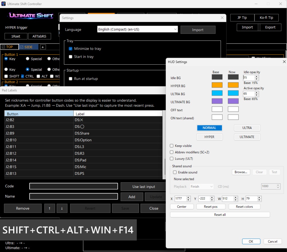Image resolution: width=287 pixels, height=252 pixels.
Task: Toggle "Abbrev modifiers (SC+Z)" option
Action: [172, 152]
